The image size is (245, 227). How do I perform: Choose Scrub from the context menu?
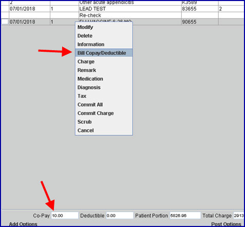coord(104,122)
